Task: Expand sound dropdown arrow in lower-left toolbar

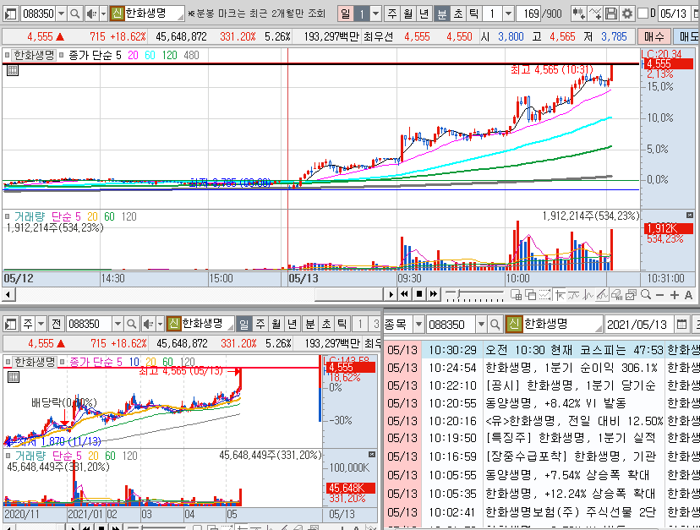Action: click(x=160, y=324)
